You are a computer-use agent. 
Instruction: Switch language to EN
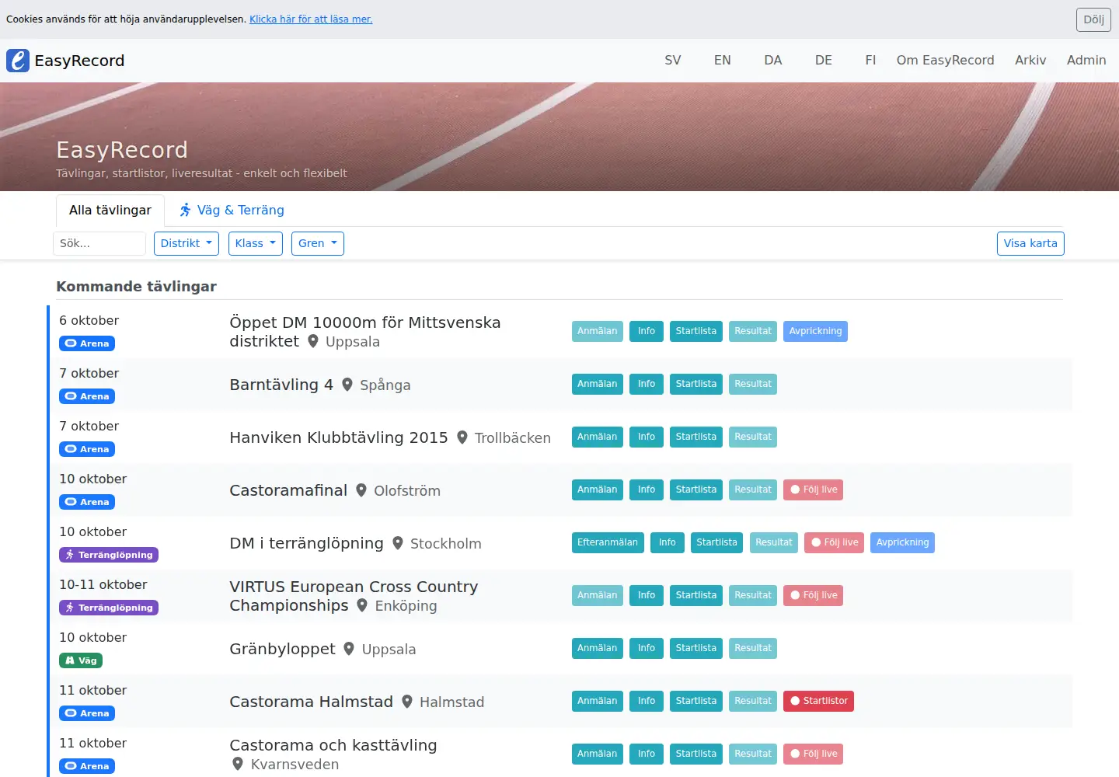723,61
